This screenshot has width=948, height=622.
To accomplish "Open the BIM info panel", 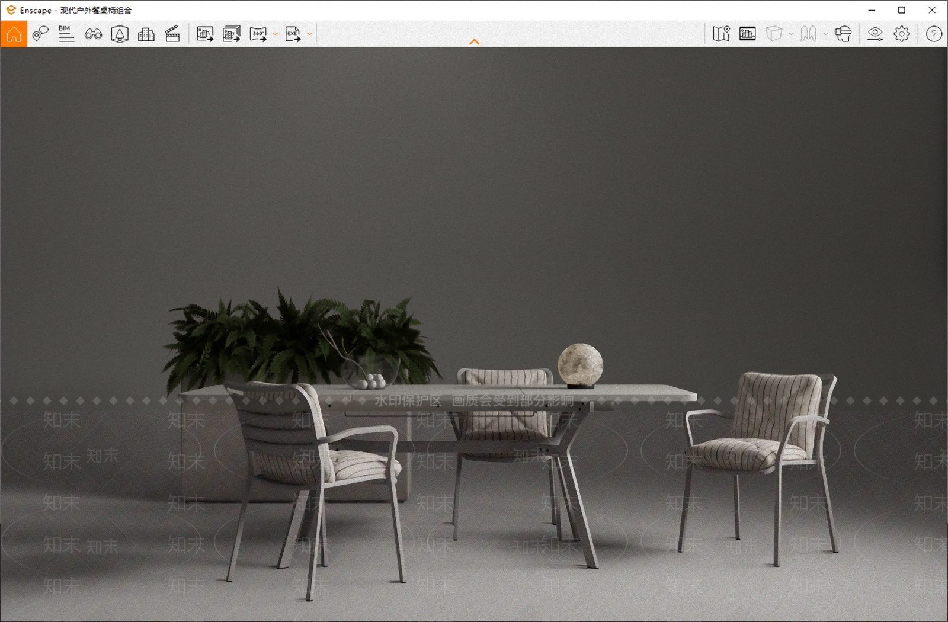I will (x=66, y=34).
